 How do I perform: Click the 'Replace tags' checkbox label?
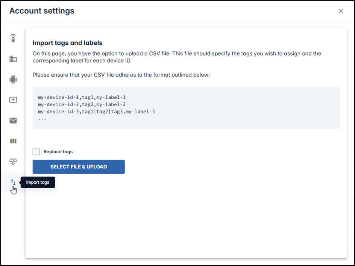(x=58, y=152)
